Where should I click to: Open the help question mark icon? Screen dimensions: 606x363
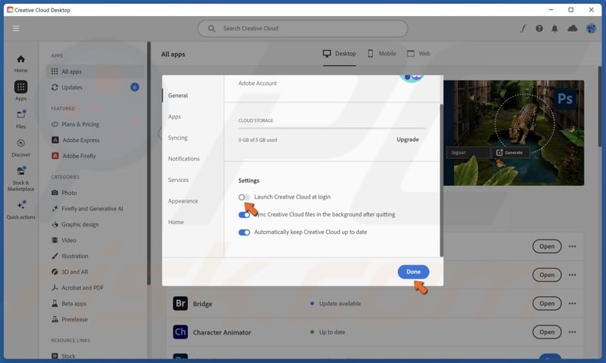(539, 28)
